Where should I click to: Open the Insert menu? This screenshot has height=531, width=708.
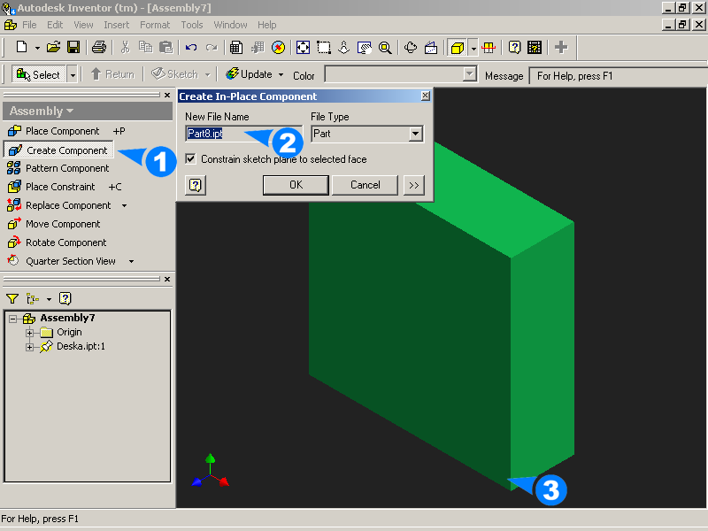116,25
